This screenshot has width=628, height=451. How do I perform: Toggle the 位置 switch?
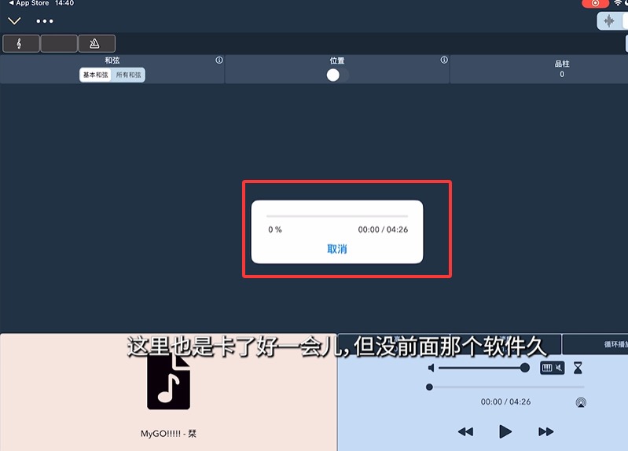337,75
